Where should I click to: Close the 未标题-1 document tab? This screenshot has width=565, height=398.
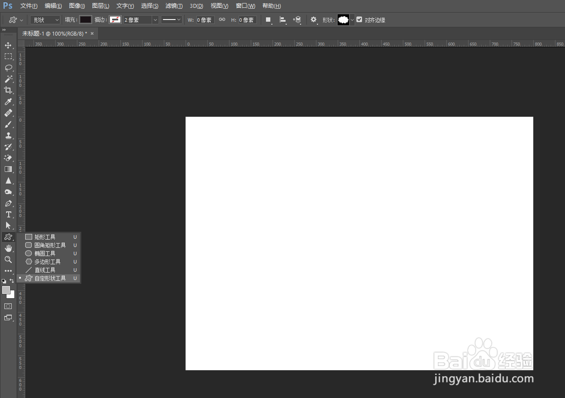tap(92, 33)
